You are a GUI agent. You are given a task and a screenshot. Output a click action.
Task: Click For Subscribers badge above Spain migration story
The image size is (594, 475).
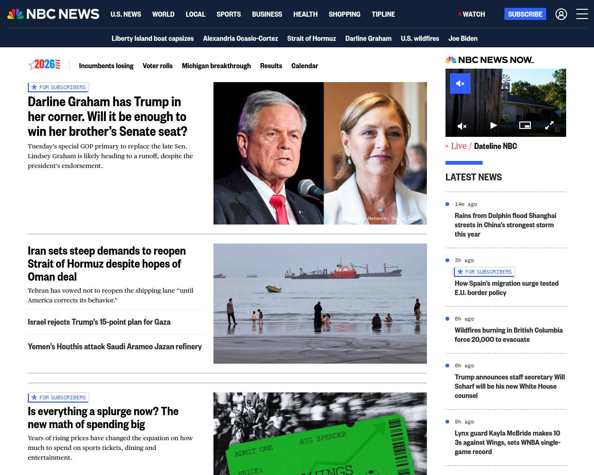pyautogui.click(x=484, y=272)
